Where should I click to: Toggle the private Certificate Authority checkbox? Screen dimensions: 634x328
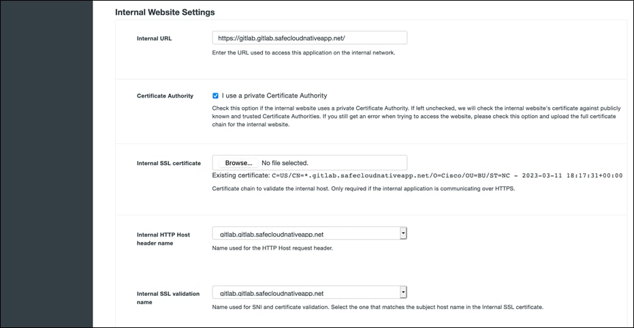tap(216, 96)
